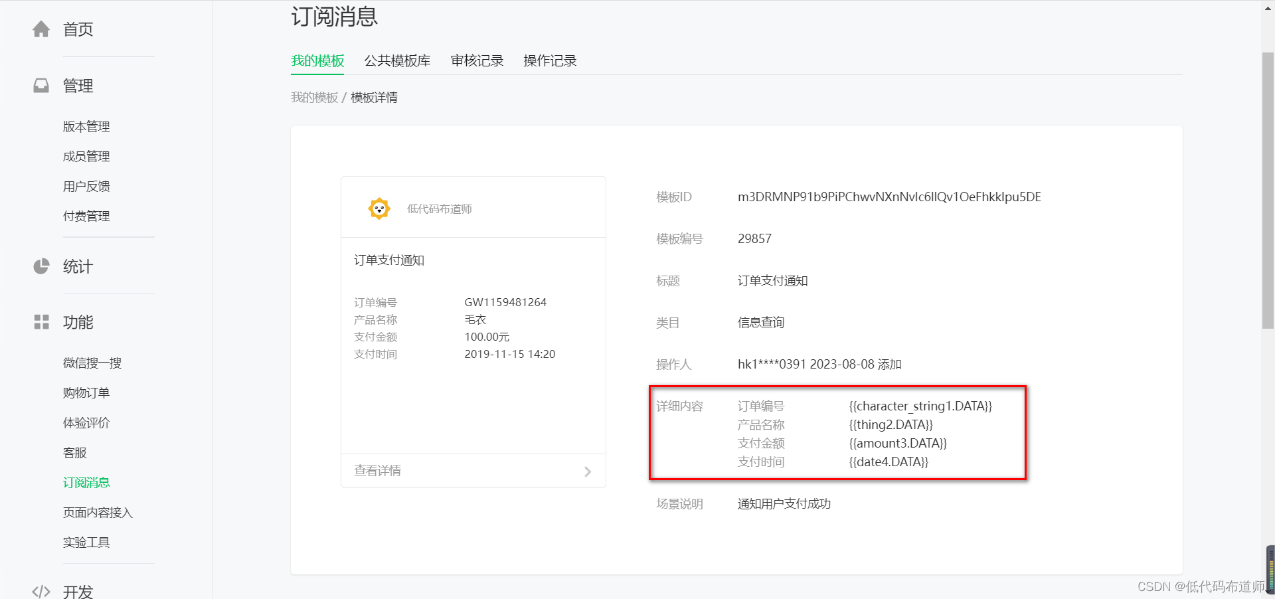Click the 低代码布道师 account name
Viewport: 1275px width, 599px height.
point(440,209)
